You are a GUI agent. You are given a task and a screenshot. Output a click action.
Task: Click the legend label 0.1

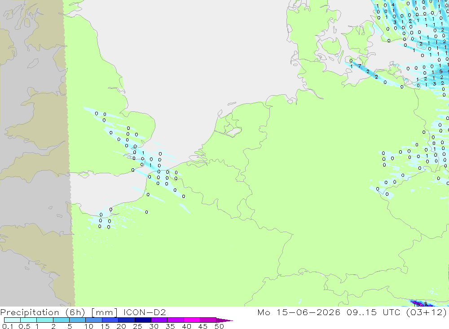[8, 326]
